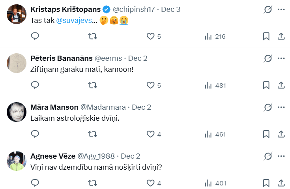Screen dimensions: 290x189
Task: Click the @Madarmara handle
Action: (x=103, y=107)
